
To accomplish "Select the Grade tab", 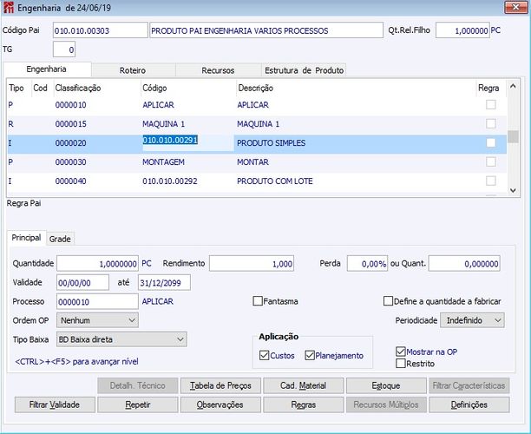I will click(60, 239).
